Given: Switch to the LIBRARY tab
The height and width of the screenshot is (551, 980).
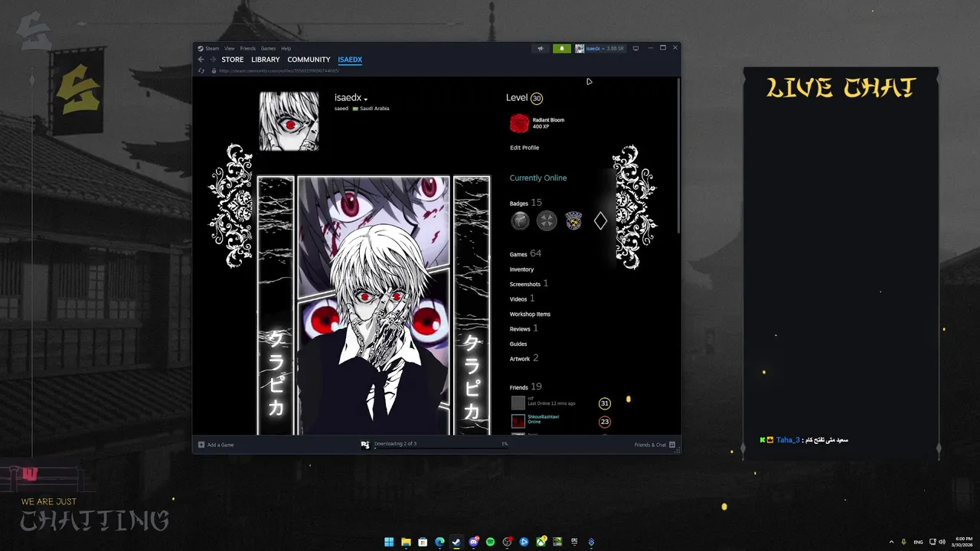Looking at the screenshot, I should pyautogui.click(x=266, y=60).
